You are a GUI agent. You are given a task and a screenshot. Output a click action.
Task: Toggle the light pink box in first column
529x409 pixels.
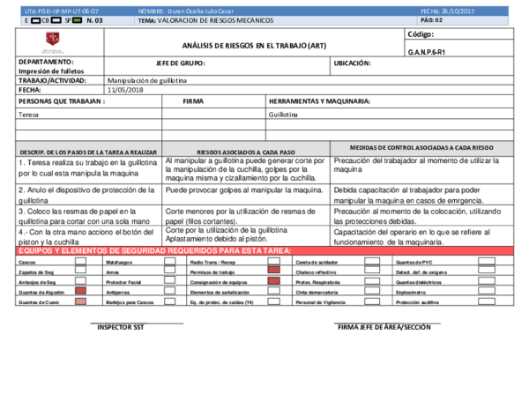click(x=80, y=301)
